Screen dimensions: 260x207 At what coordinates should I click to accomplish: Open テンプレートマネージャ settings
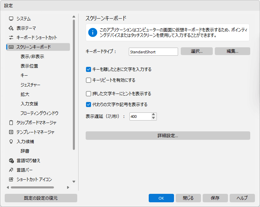(35, 132)
